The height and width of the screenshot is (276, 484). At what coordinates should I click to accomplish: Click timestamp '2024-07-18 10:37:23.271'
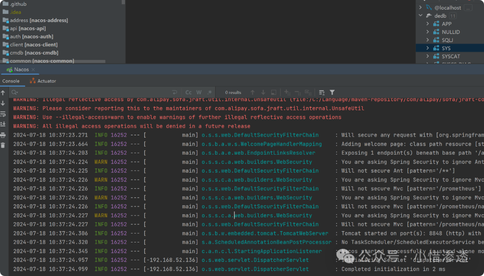coord(50,135)
